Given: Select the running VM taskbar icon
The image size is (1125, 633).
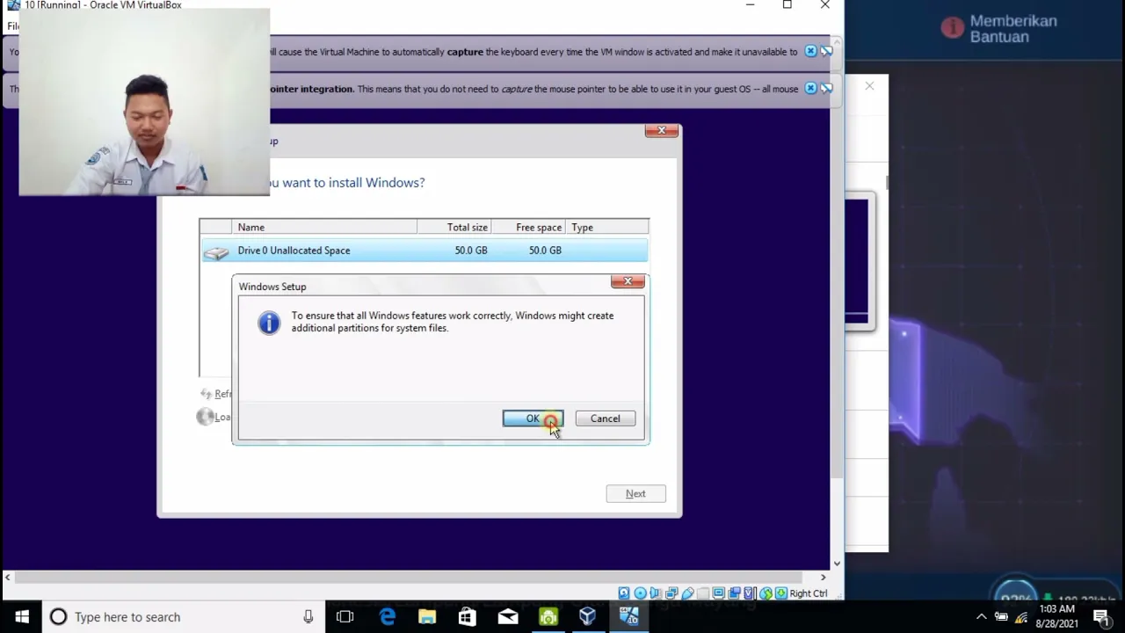Looking at the screenshot, I should pyautogui.click(x=629, y=617).
